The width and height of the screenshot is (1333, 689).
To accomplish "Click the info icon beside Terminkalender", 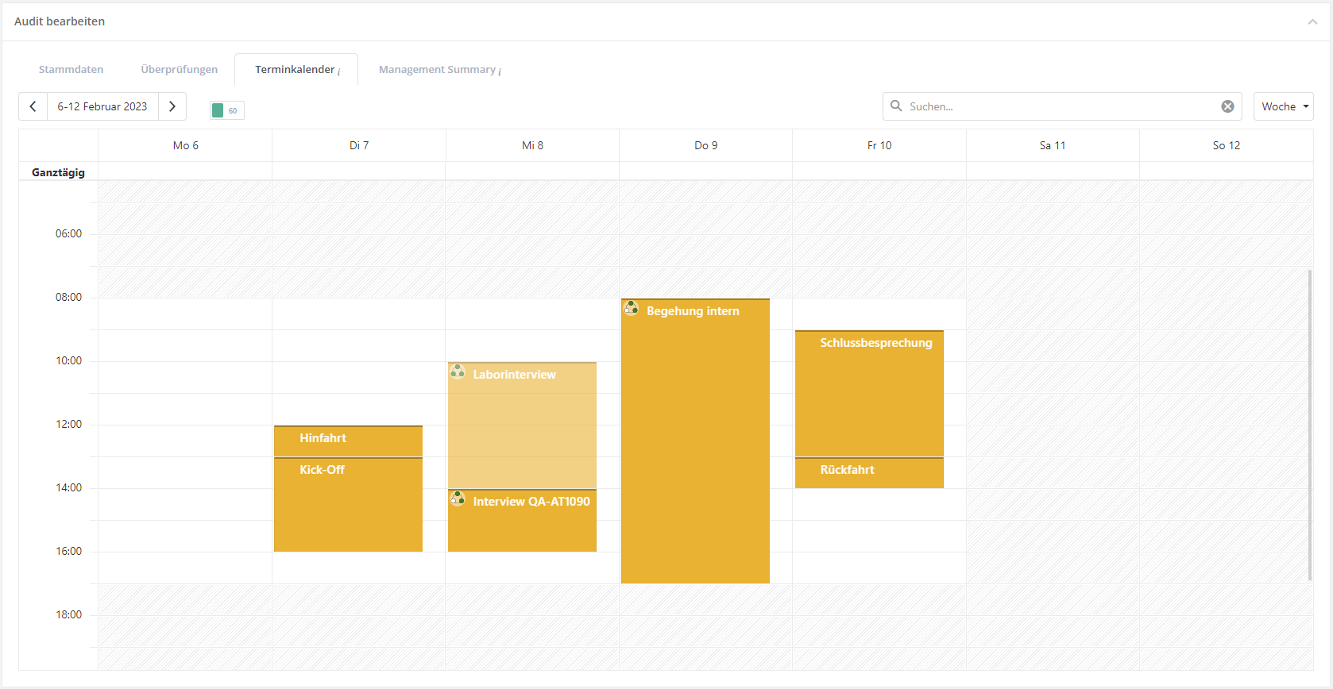I will (x=339, y=72).
